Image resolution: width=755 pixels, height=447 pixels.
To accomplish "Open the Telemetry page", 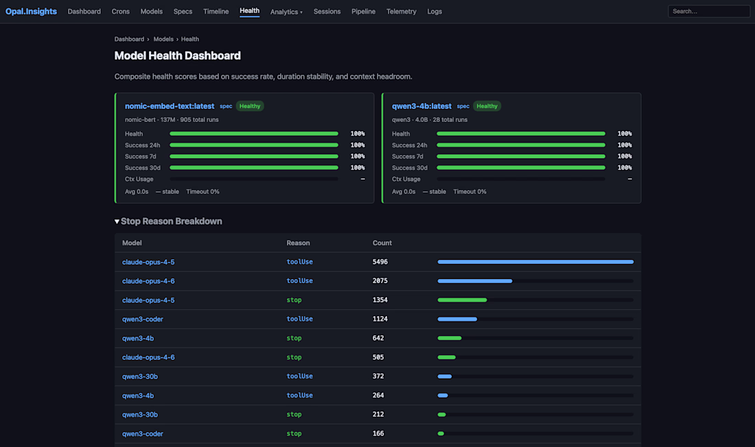I will coord(401,12).
